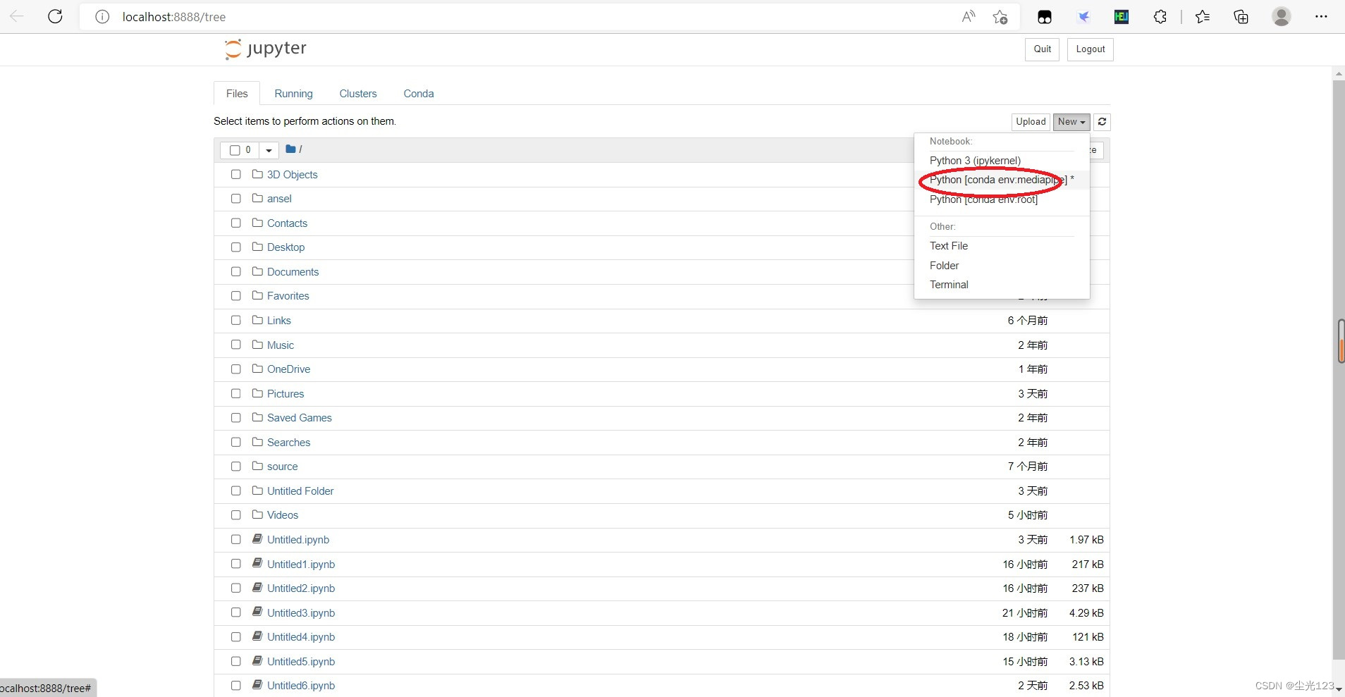The image size is (1345, 697).
Task: Click folder icon of Desktop row
Action: 257,247
